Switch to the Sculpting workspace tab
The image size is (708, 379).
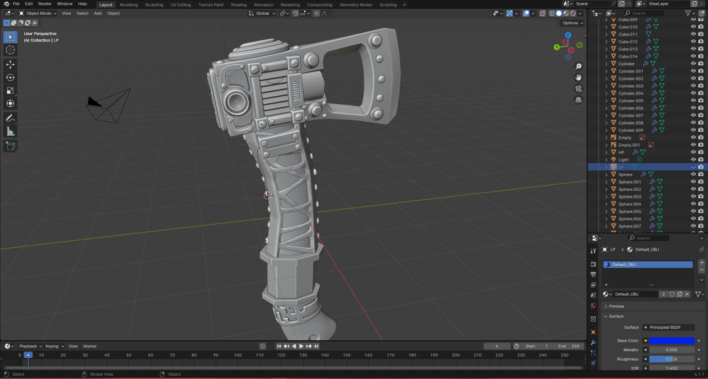tap(154, 4)
